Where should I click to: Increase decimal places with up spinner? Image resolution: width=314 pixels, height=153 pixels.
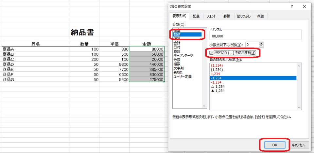(261, 43)
